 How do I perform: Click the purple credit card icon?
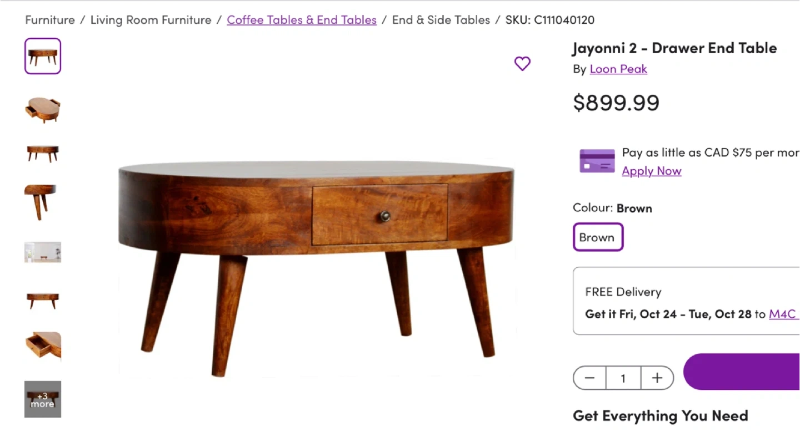click(x=597, y=161)
